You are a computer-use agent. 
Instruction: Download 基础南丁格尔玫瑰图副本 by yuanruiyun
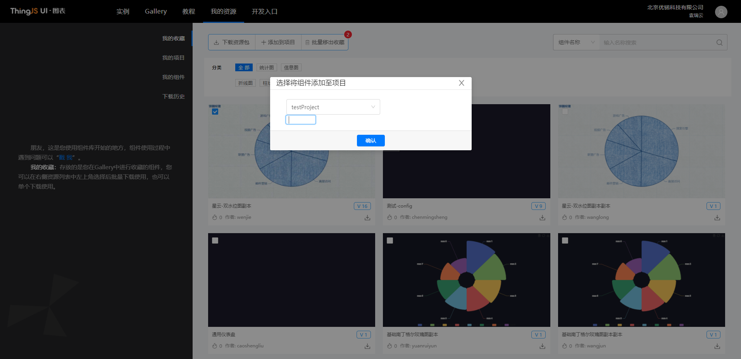(x=542, y=346)
